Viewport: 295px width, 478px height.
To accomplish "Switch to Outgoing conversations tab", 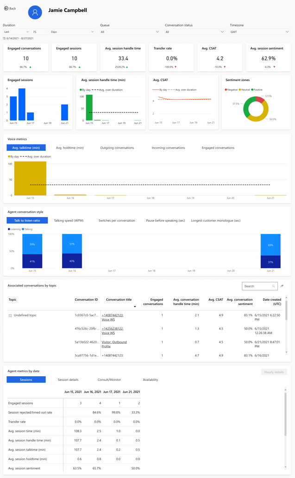I will tap(117, 148).
